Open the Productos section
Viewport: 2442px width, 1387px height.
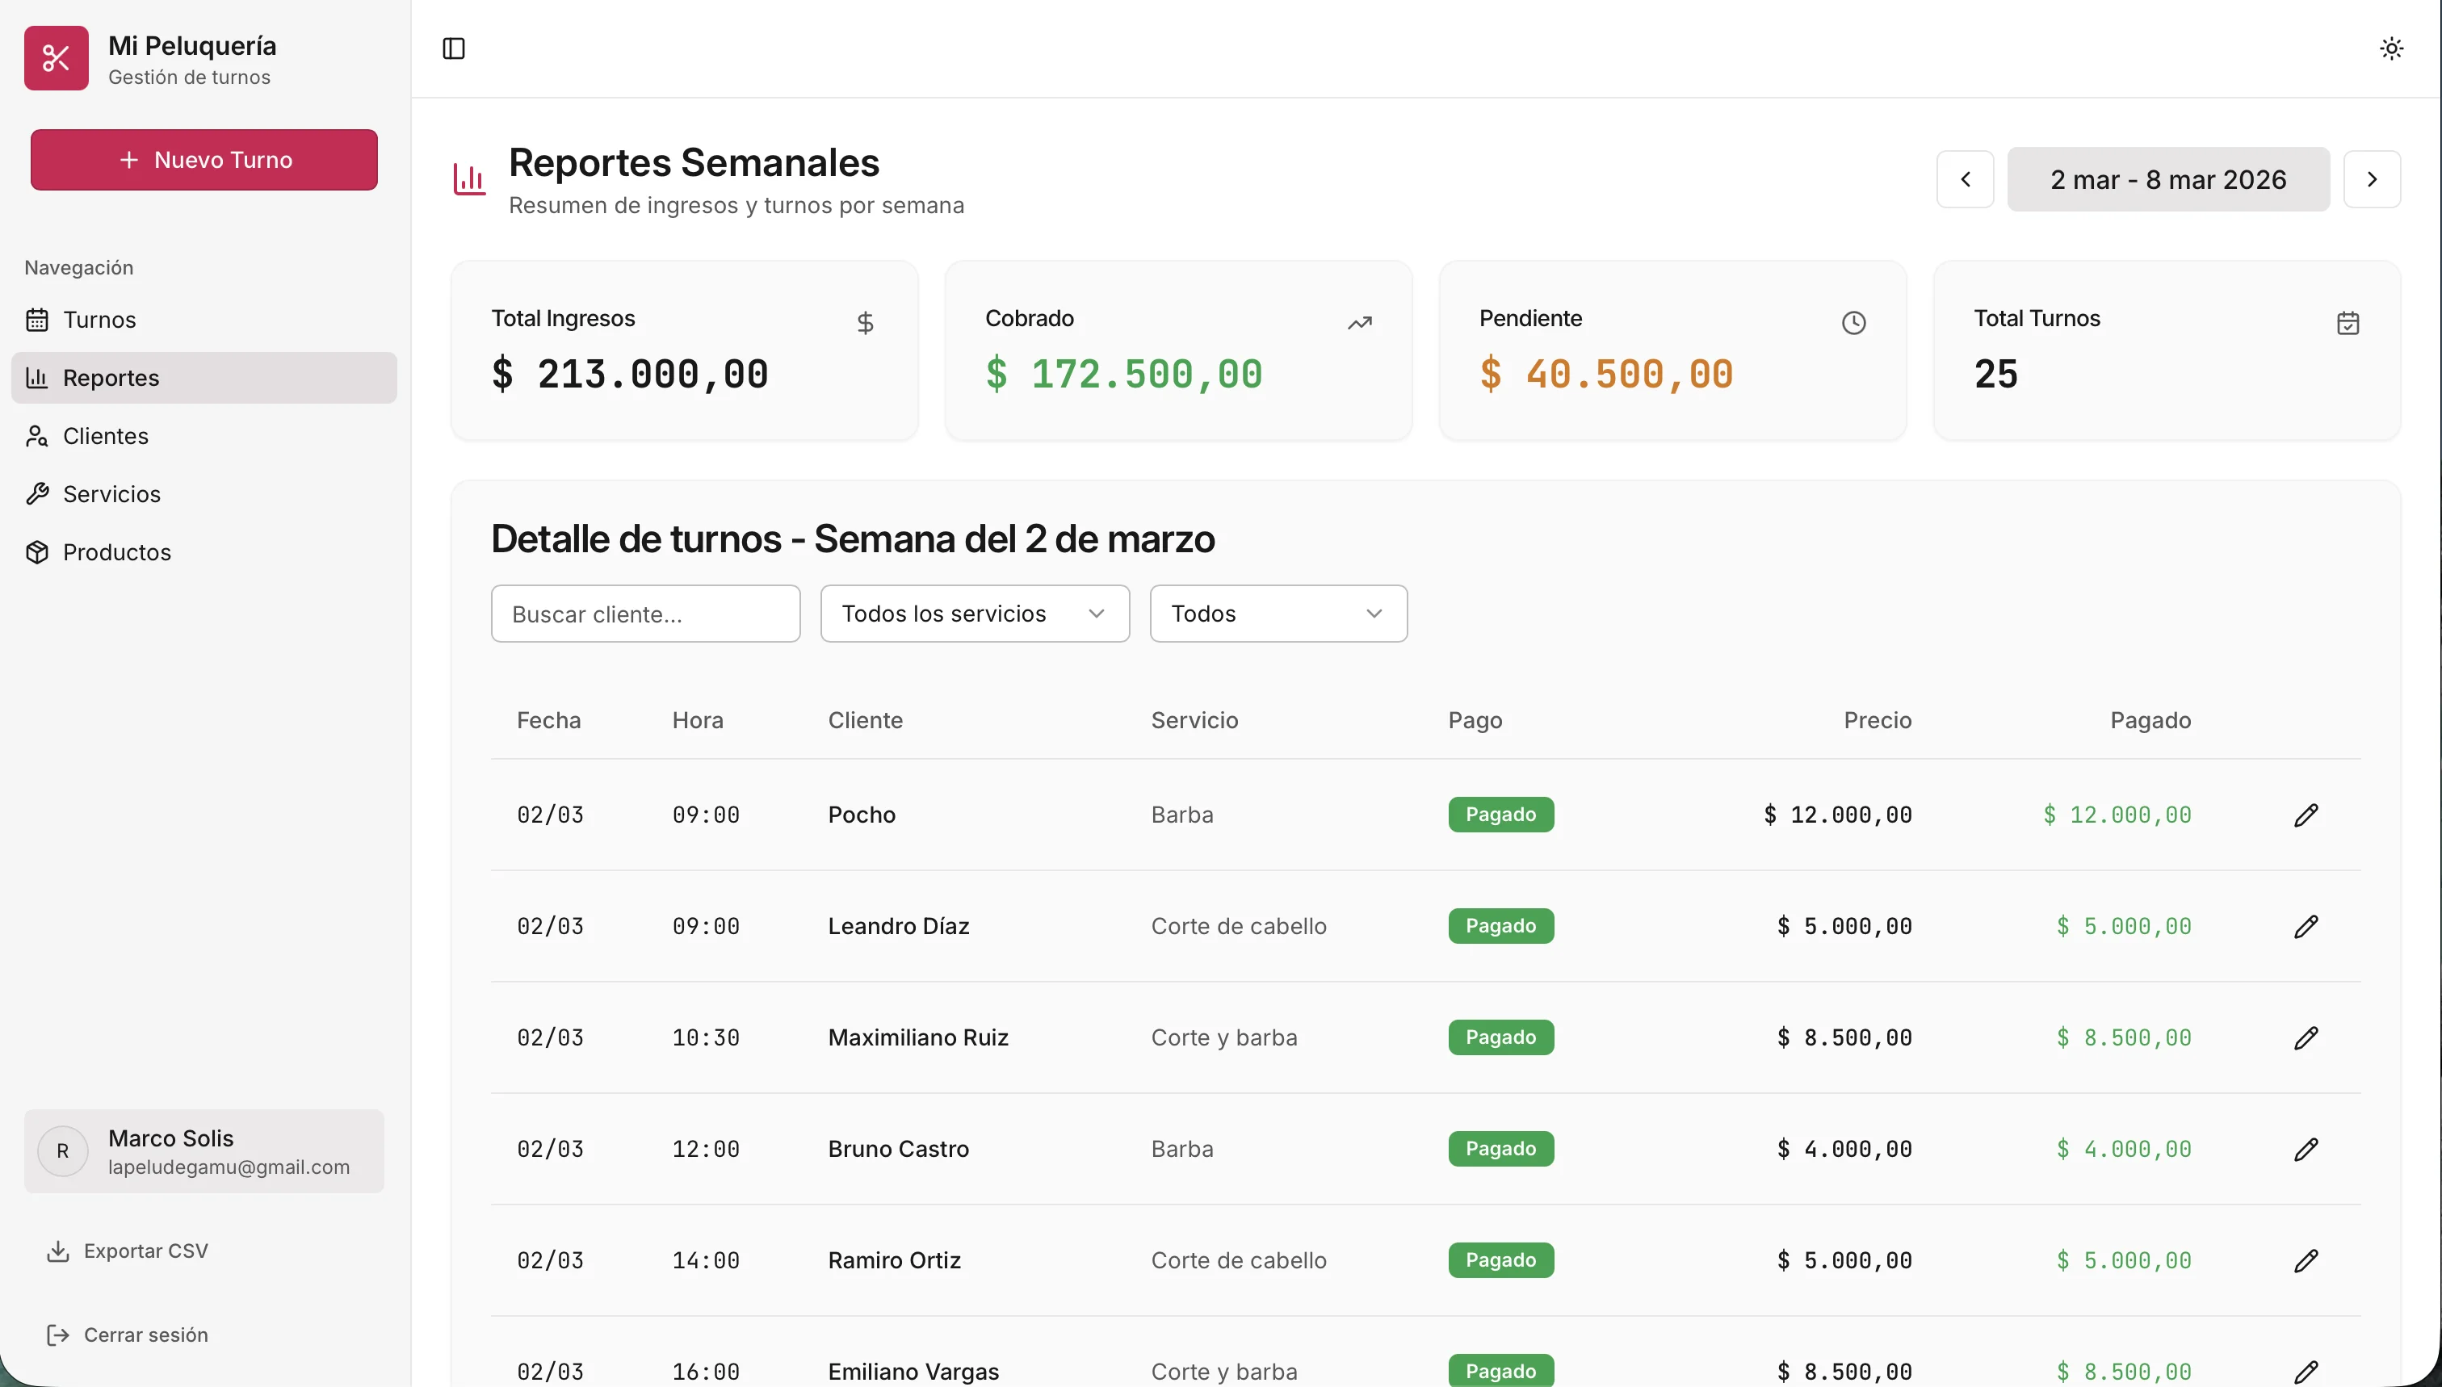[x=116, y=551]
